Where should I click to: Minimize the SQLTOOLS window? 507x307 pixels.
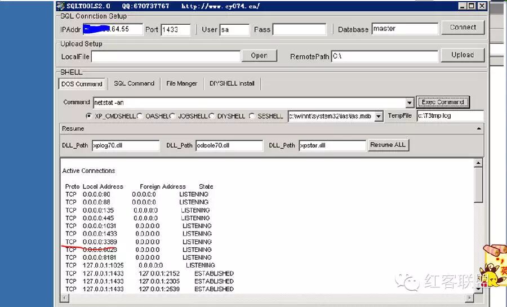pos(462,6)
